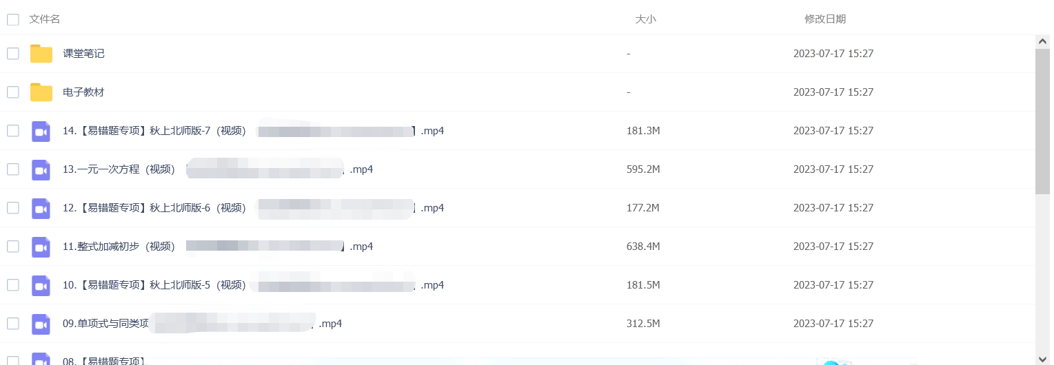1054x365 pixels.
Task: Sort by the 文件名 column header
Action: 45,19
